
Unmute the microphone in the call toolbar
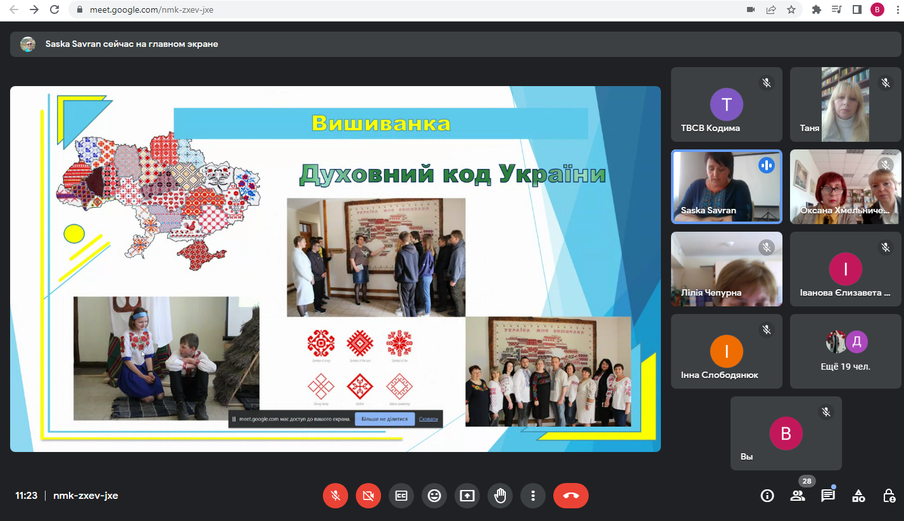[336, 496]
